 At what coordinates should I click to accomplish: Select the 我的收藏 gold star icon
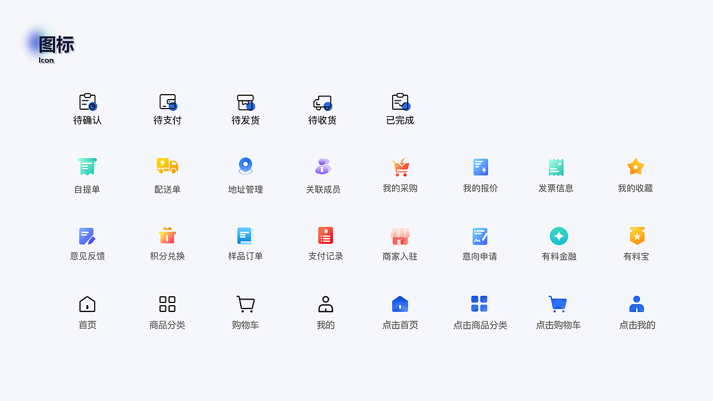click(636, 167)
